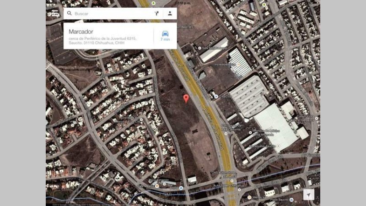Viewport: 366px width, 206px height.
Task: Tap the City Club shopping cart marker
Action: [x=216, y=96]
